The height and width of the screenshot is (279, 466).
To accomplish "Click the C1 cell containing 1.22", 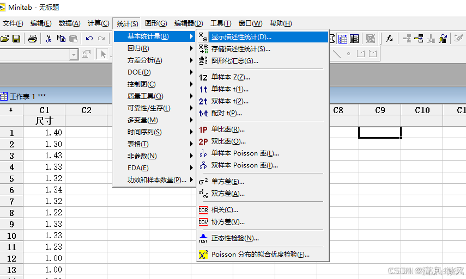I will (x=44, y=213).
